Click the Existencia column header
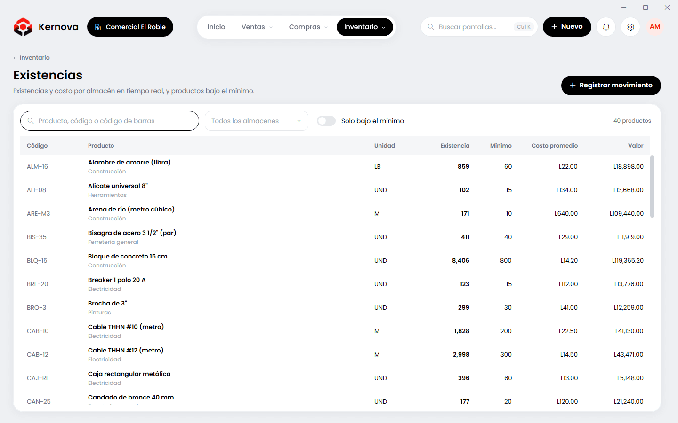The image size is (678, 423). (x=455, y=146)
